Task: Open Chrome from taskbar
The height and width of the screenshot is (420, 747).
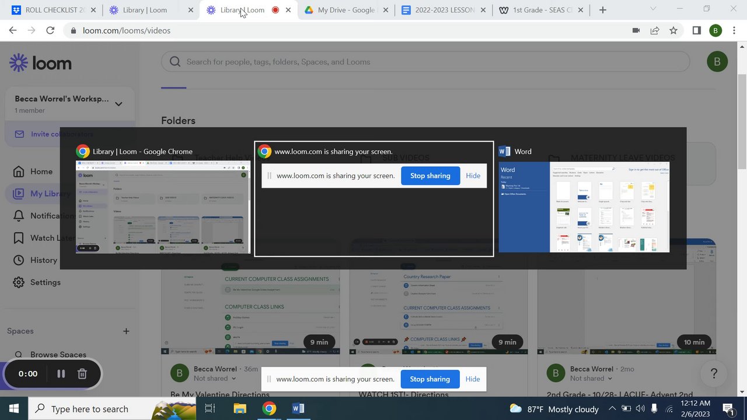Action: click(x=269, y=408)
